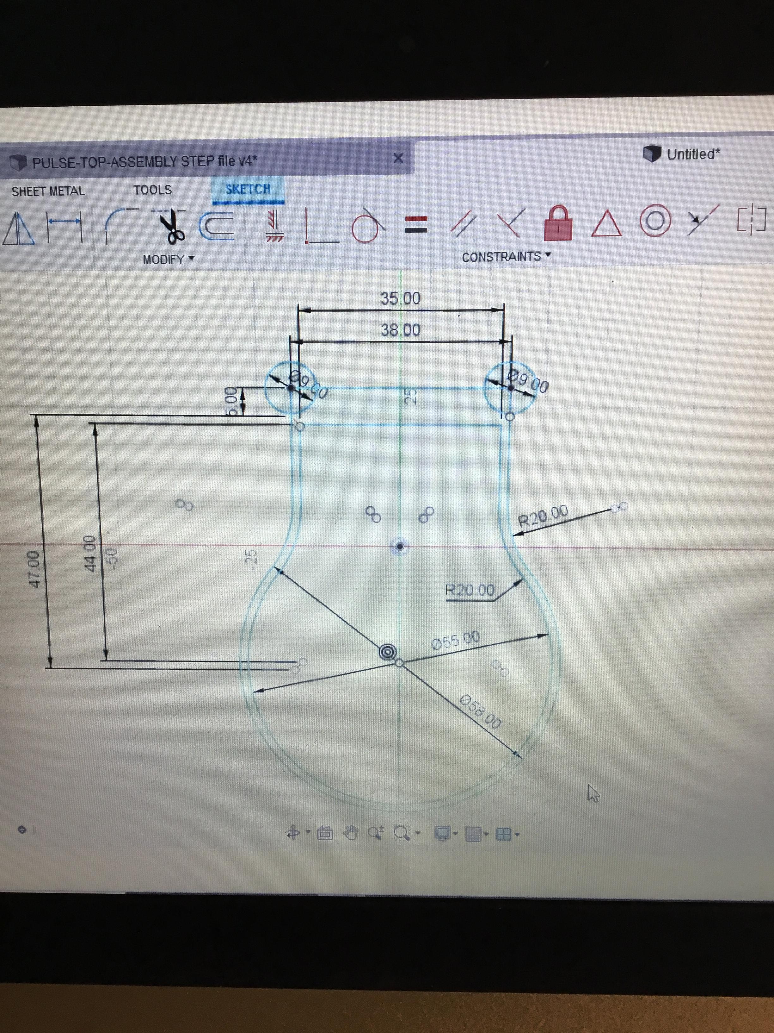
Task: Switch to the SHEET METAL tab
Action: pos(48,191)
